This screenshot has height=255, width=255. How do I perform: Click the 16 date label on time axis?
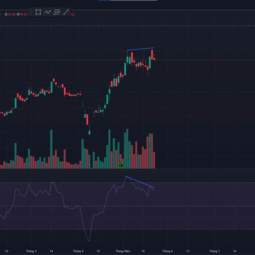143,251
